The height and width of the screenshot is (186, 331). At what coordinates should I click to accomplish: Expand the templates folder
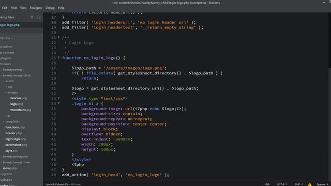click(4, 121)
